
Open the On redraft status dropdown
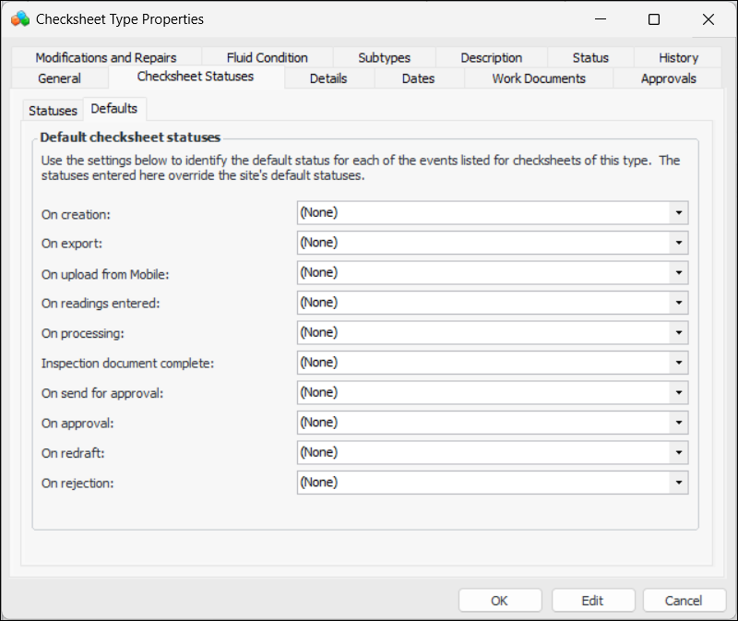tap(678, 452)
